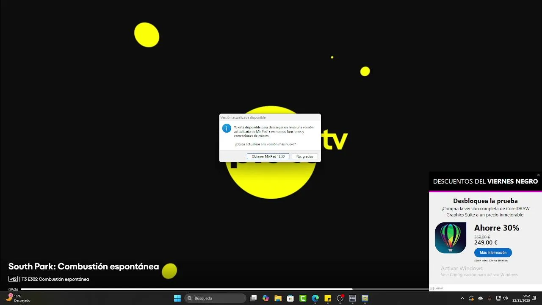This screenshot has width=542, height=305.
Task: Open Task View from the taskbar
Action: [253, 298]
